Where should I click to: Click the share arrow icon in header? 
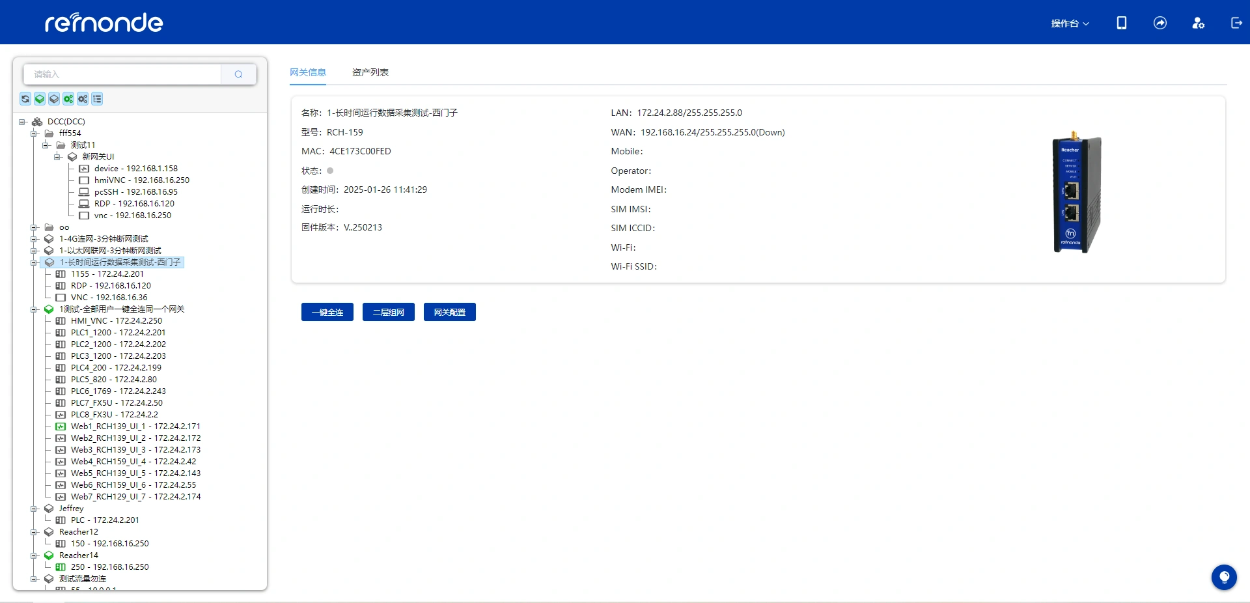1160,23
